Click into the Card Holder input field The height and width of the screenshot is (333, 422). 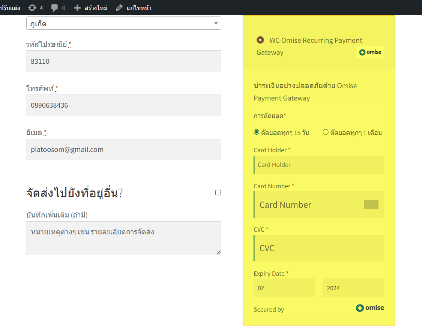319,165
